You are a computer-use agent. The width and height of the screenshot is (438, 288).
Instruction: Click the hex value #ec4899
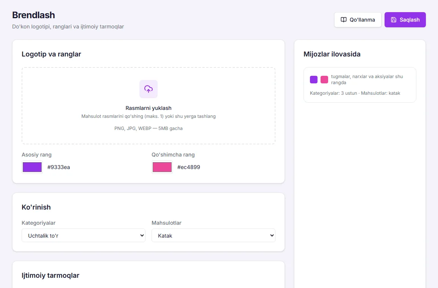(189, 167)
